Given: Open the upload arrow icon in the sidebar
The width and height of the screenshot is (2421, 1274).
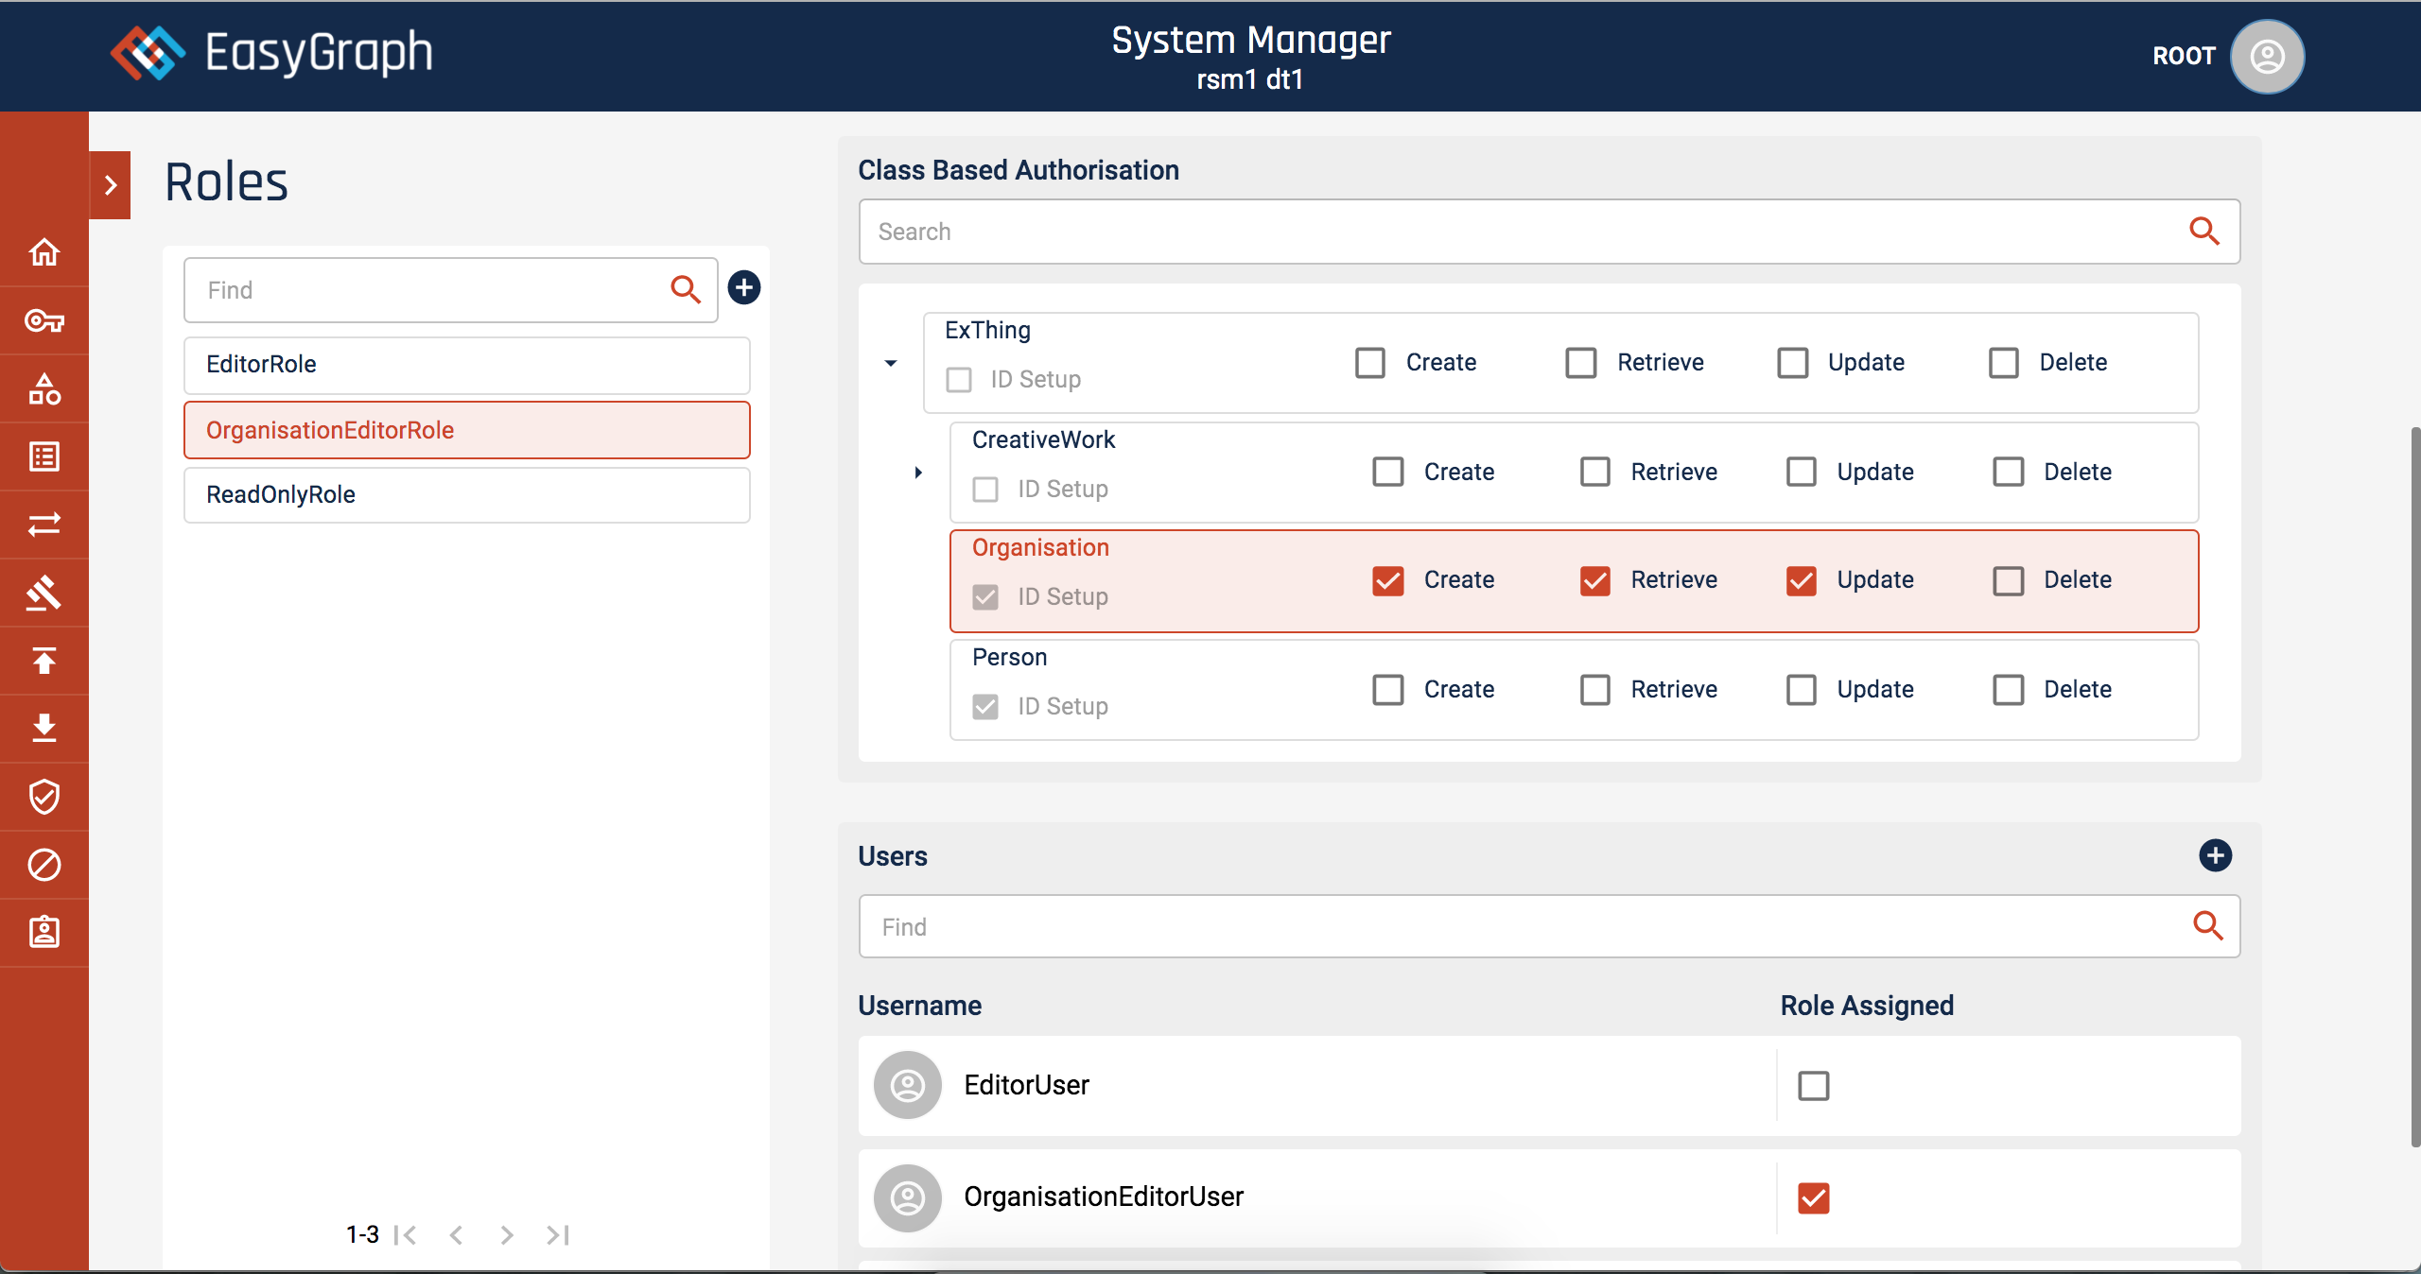Looking at the screenshot, I should coord(44,661).
